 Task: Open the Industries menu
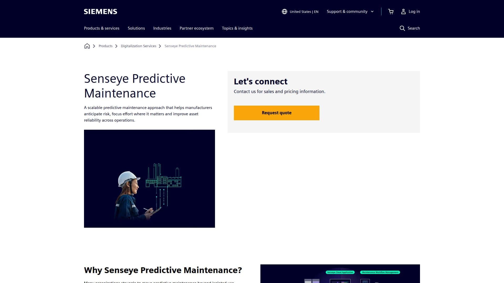(x=162, y=28)
